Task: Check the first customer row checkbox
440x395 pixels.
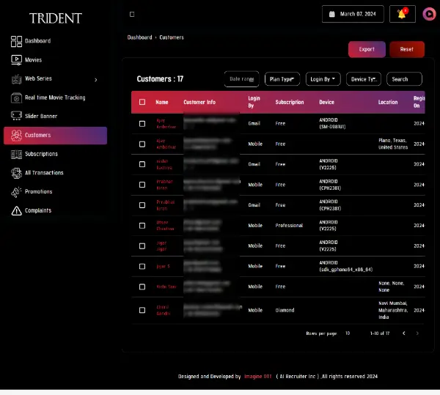Action: click(142, 123)
